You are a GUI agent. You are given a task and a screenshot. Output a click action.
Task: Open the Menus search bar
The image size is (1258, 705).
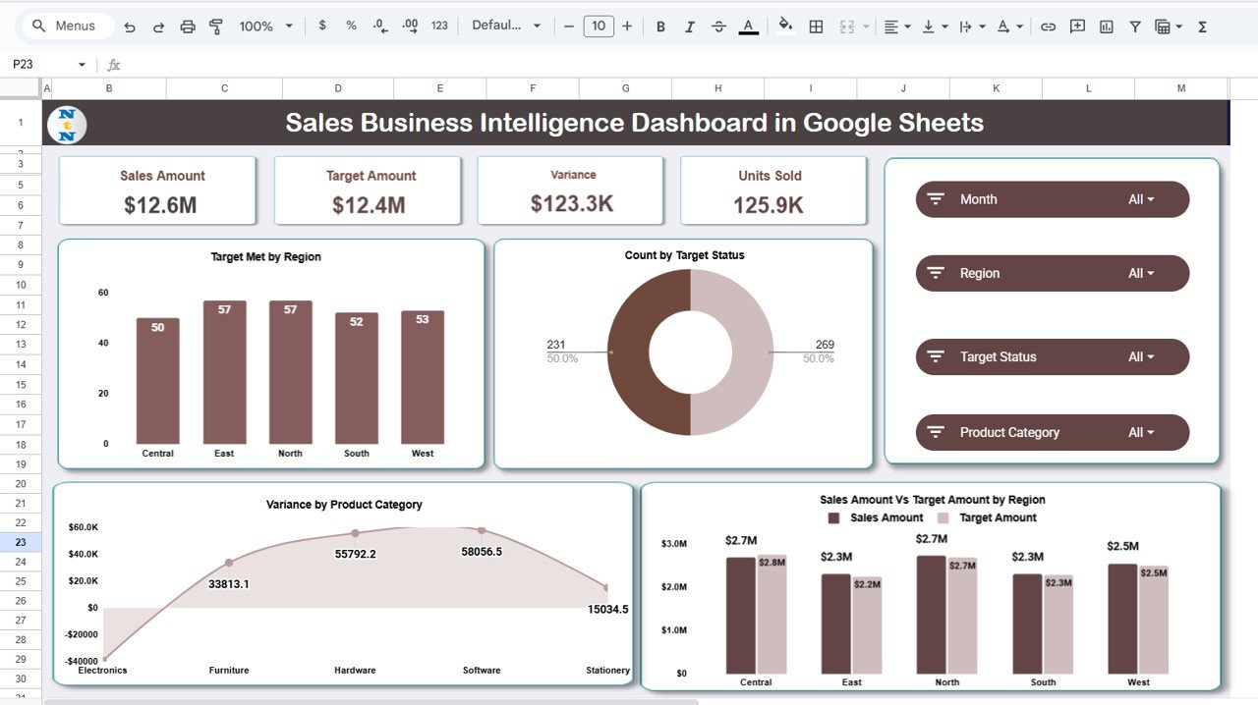[x=66, y=26]
